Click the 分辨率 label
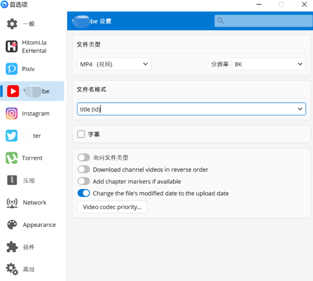 (x=220, y=64)
